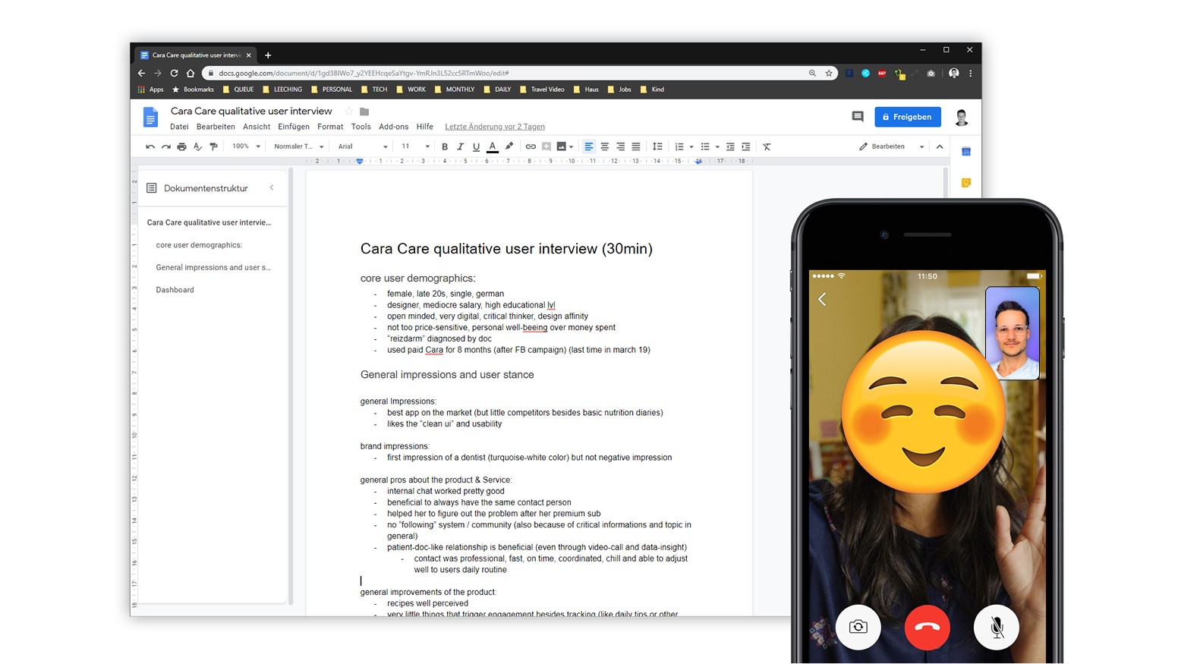Viewport: 1178px width, 664px height.
Task: Toggle italic formatting
Action: pos(460,146)
